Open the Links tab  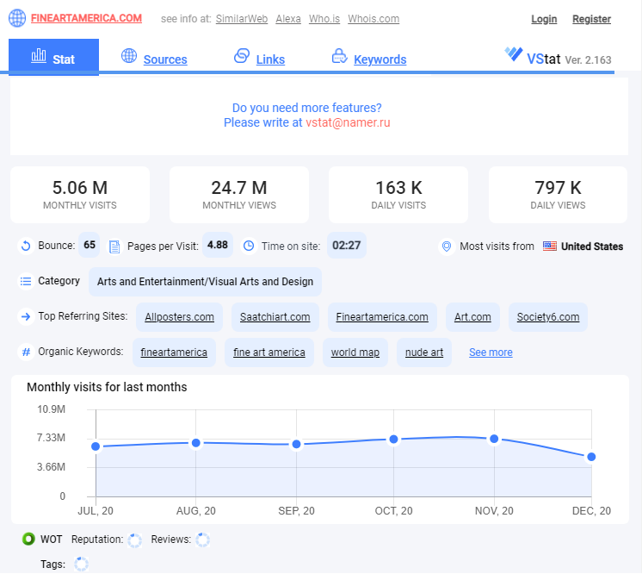click(270, 59)
